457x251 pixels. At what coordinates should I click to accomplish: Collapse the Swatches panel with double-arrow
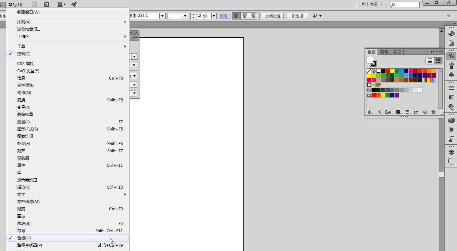[432, 52]
